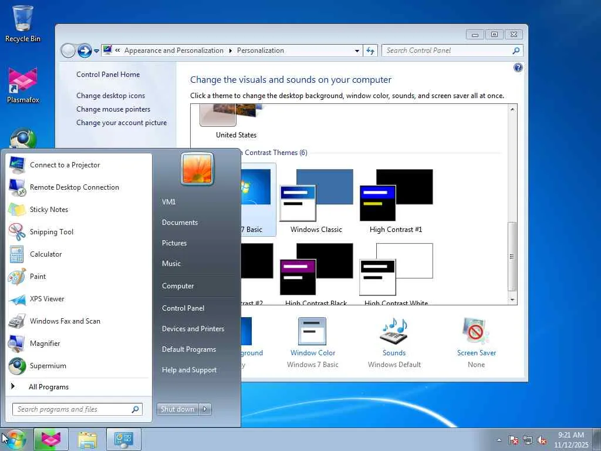Viewport: 601px width, 451px height.
Task: Select the High Contrast Black theme
Action: tap(316, 274)
